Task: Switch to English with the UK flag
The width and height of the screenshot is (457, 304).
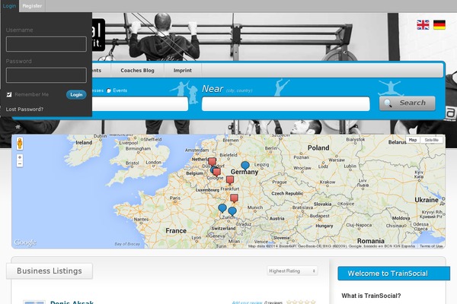Action: [x=423, y=25]
